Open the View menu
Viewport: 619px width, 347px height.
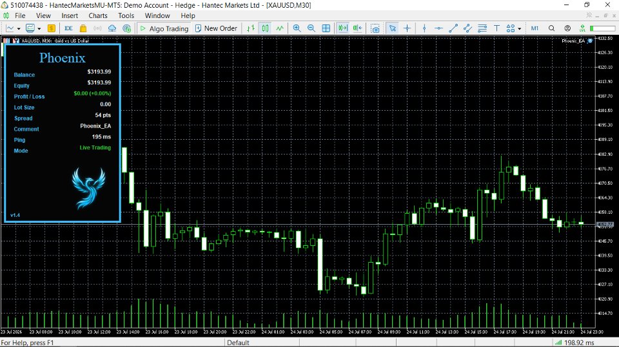pos(43,15)
